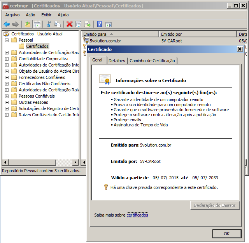Open Properties via toolbar icon
The image size is (249, 243).
[x=79, y=24]
